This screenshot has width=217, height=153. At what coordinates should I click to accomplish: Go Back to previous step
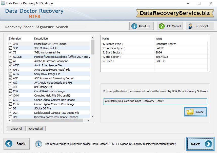[17, 144]
